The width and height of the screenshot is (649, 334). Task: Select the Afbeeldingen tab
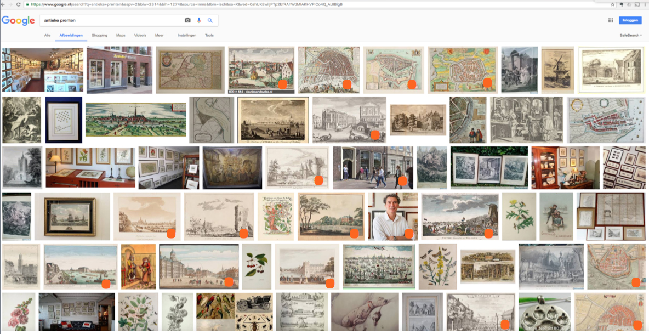pyautogui.click(x=71, y=36)
